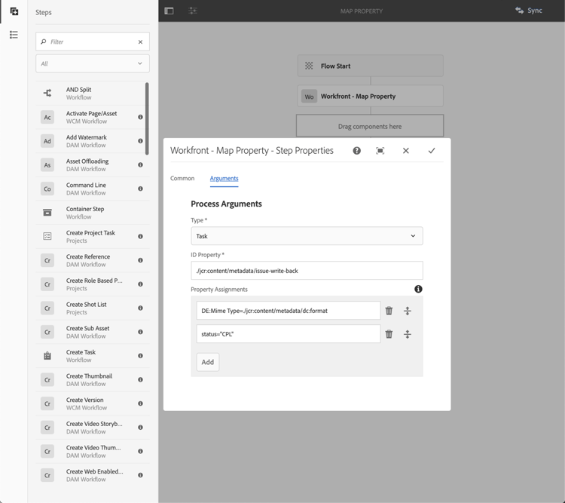This screenshot has height=503, width=565.
Task: Show Property Assignments info tooltip
Action: 418,289
